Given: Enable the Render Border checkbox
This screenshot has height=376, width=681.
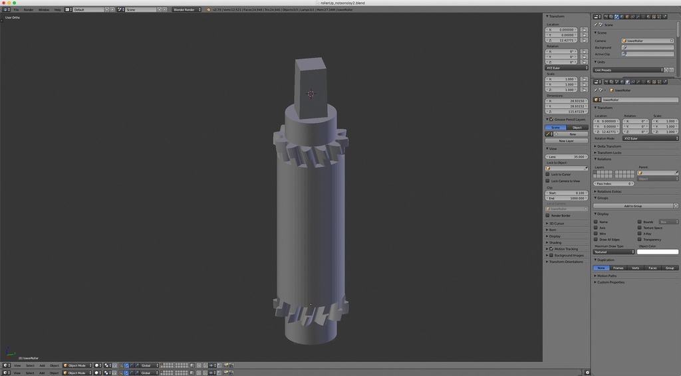Looking at the screenshot, I should click(547, 215).
